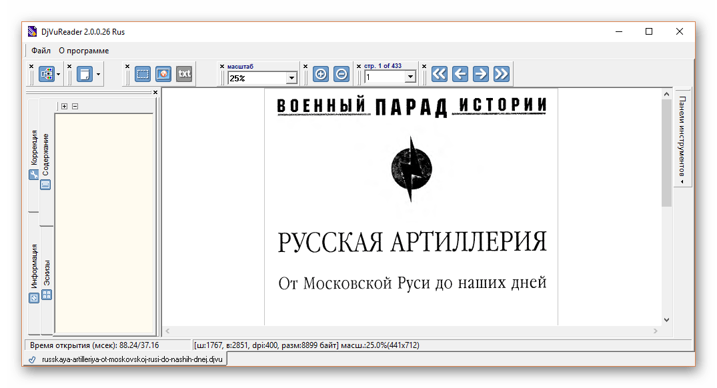Click the zoom in magnifier button
The width and height of the screenshot is (717, 388).
pyautogui.click(x=321, y=74)
